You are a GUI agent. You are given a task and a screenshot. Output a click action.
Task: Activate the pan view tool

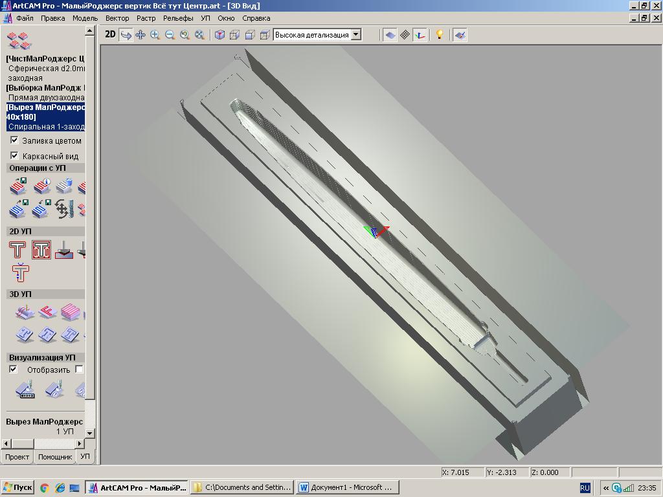point(140,35)
